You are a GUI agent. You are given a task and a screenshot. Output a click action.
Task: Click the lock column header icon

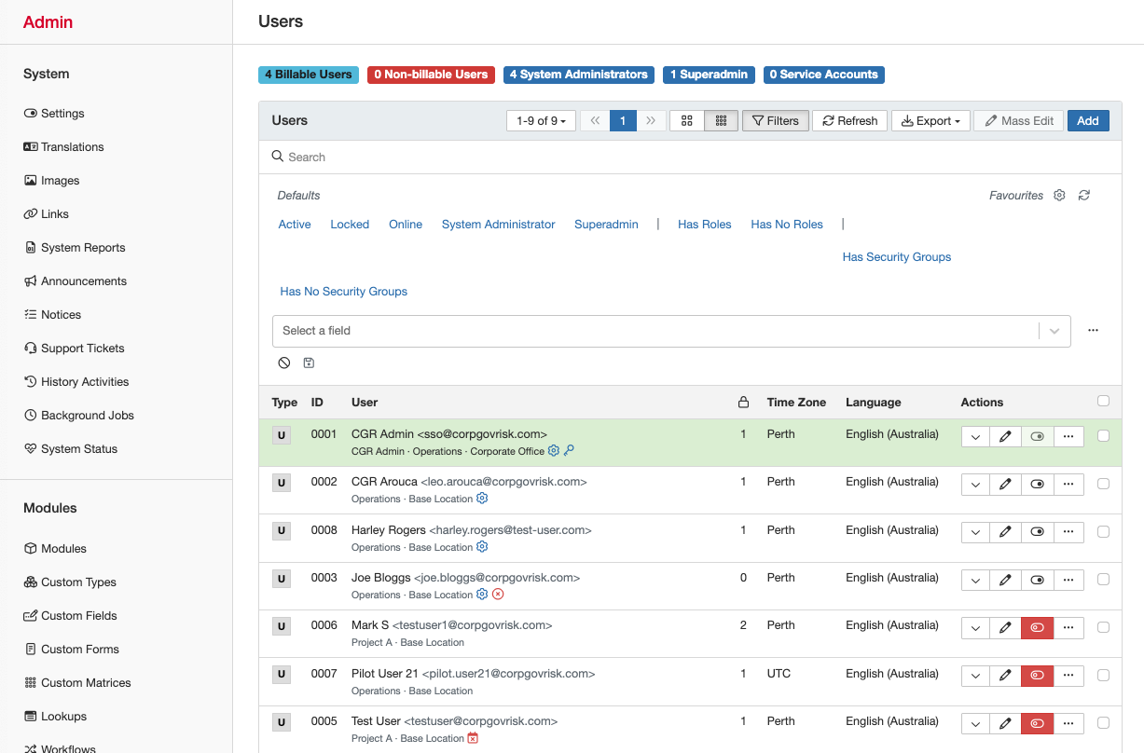pyautogui.click(x=743, y=403)
